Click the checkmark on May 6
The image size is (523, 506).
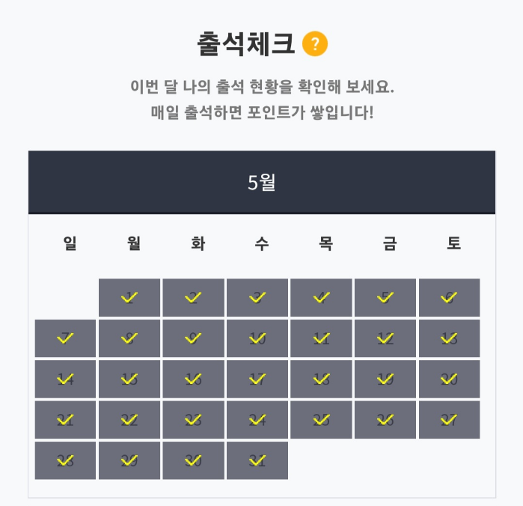pyautogui.click(x=449, y=297)
